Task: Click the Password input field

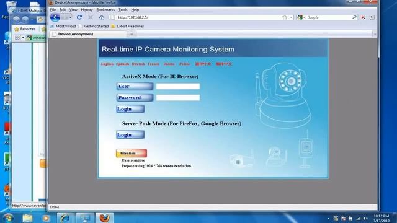Action: (x=178, y=98)
